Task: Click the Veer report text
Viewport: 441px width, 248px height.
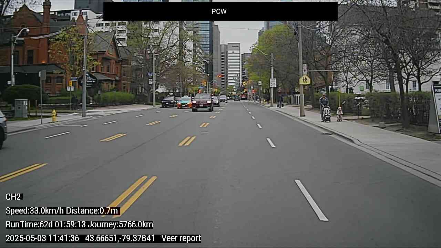Action: 181,238
